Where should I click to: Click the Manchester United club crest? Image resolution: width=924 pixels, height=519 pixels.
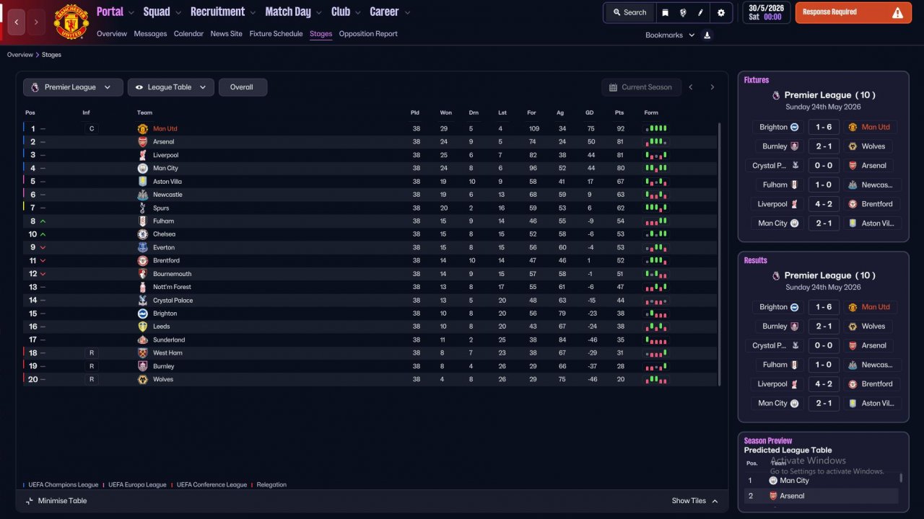point(71,22)
